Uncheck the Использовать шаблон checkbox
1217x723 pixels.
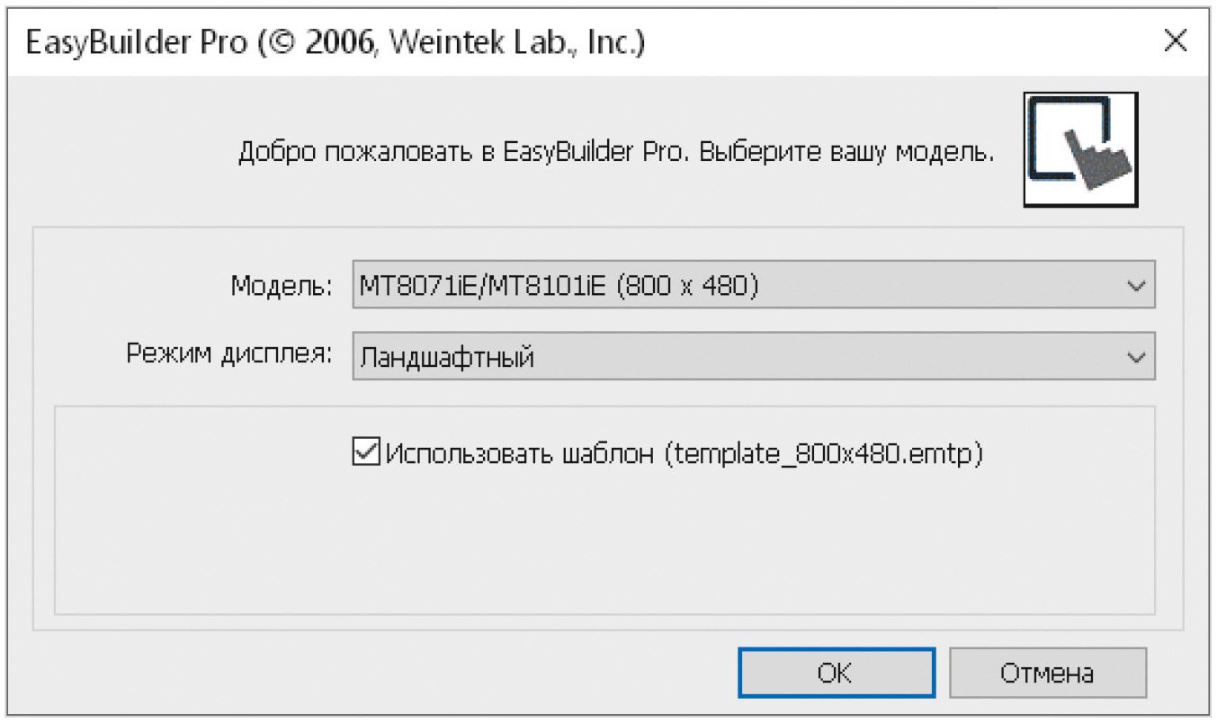[x=365, y=451]
